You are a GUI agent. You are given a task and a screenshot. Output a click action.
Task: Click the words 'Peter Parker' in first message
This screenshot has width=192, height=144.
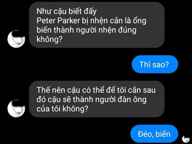[58, 21]
